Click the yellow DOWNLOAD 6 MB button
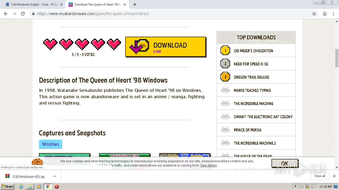 (166, 47)
